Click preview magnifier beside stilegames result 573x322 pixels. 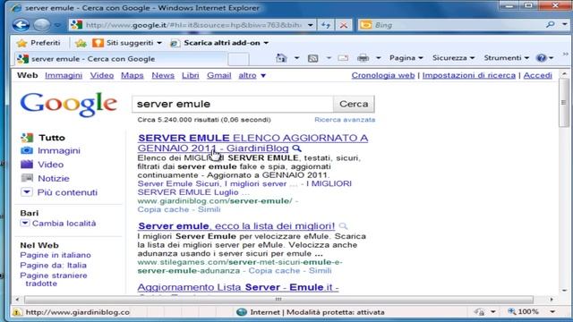point(343,226)
